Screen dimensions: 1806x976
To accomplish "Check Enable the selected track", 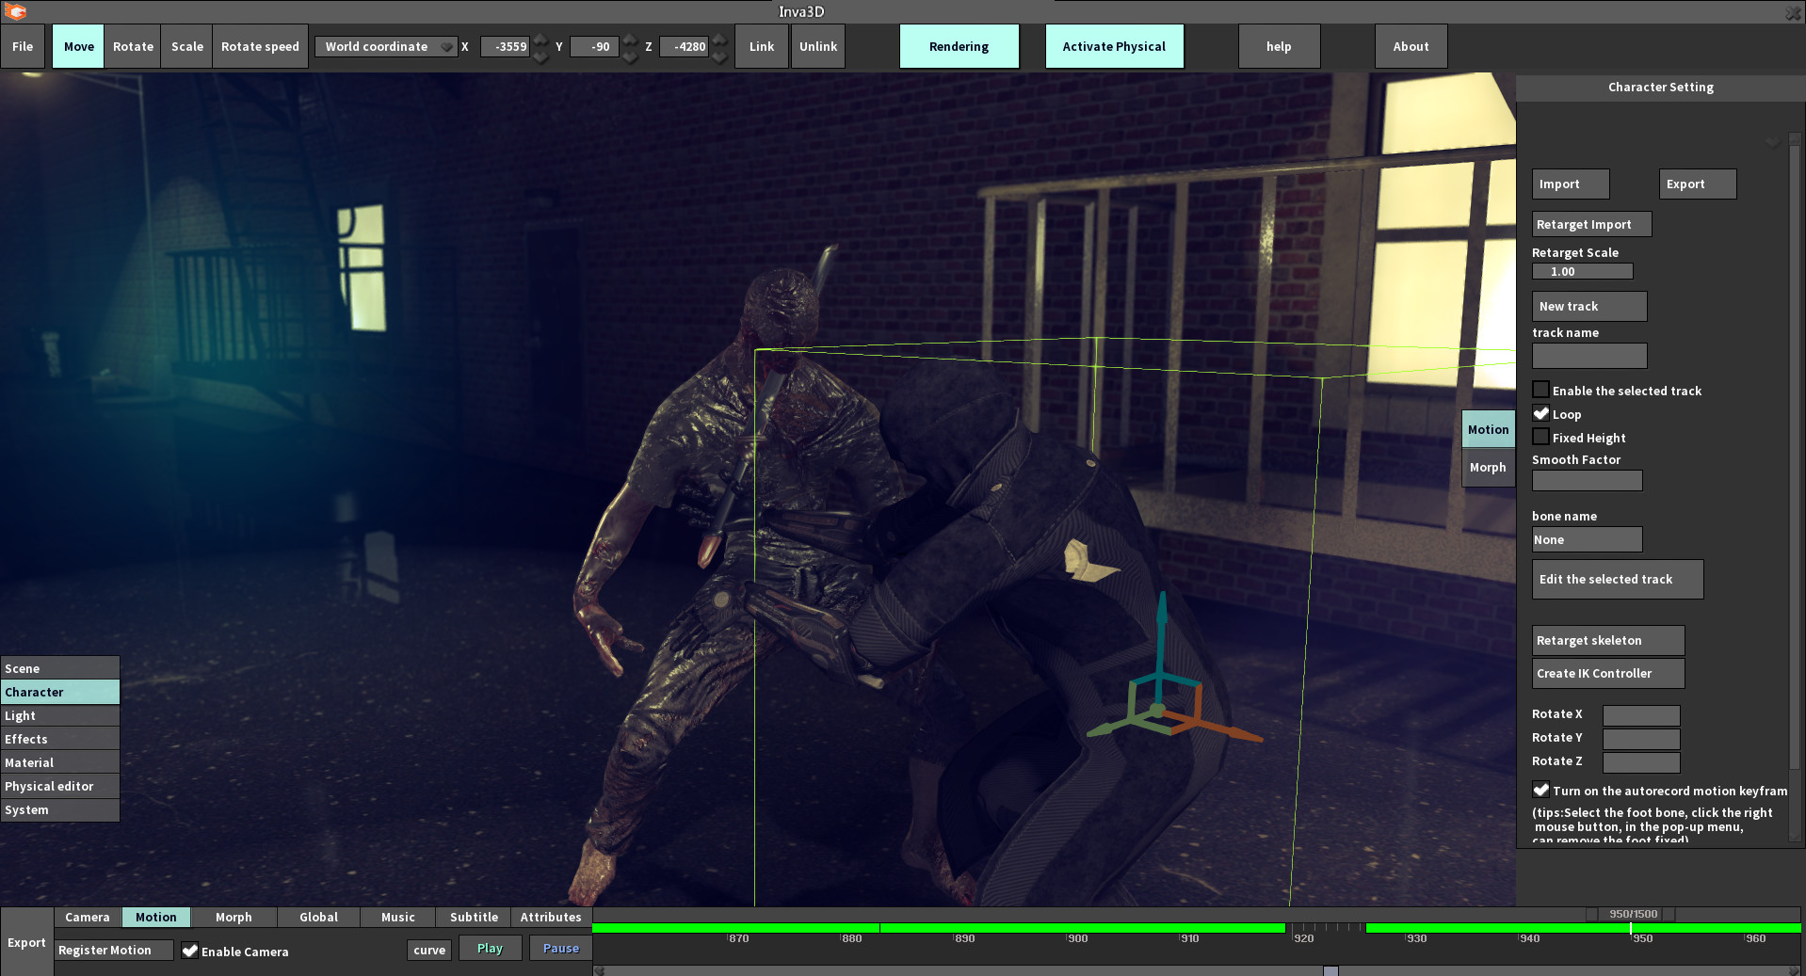I will tap(1540, 389).
